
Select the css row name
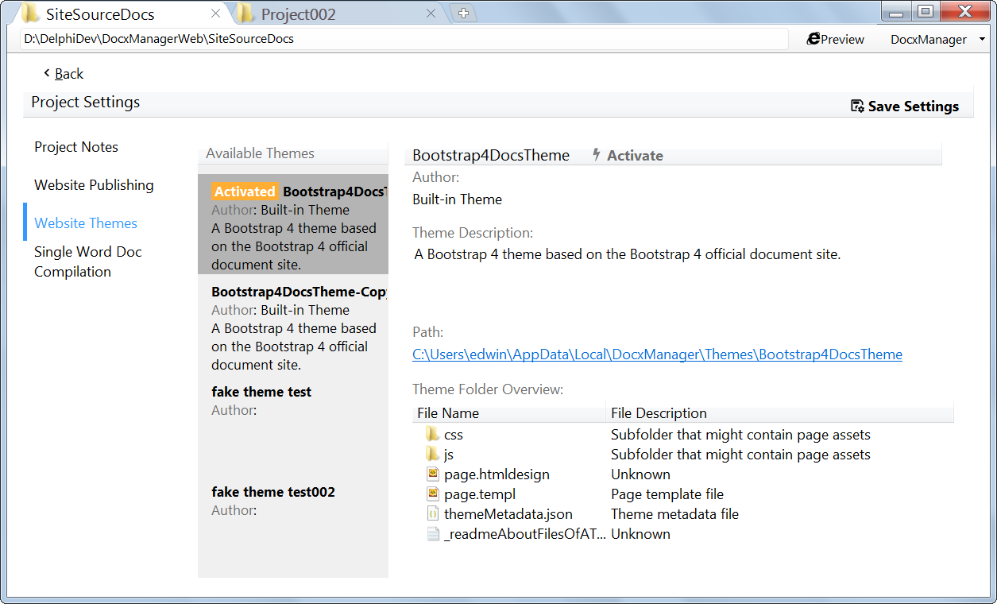pyautogui.click(x=454, y=435)
